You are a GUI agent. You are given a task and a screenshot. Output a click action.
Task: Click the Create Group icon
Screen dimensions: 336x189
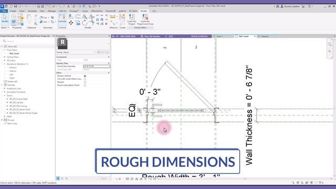click(122, 17)
